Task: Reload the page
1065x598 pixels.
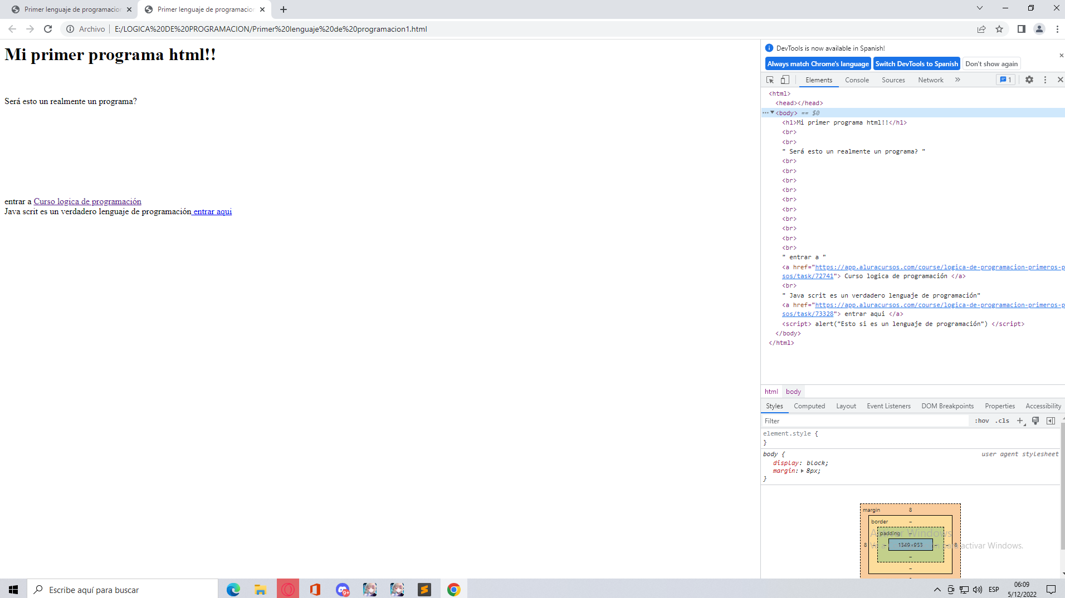Action: tap(48, 29)
